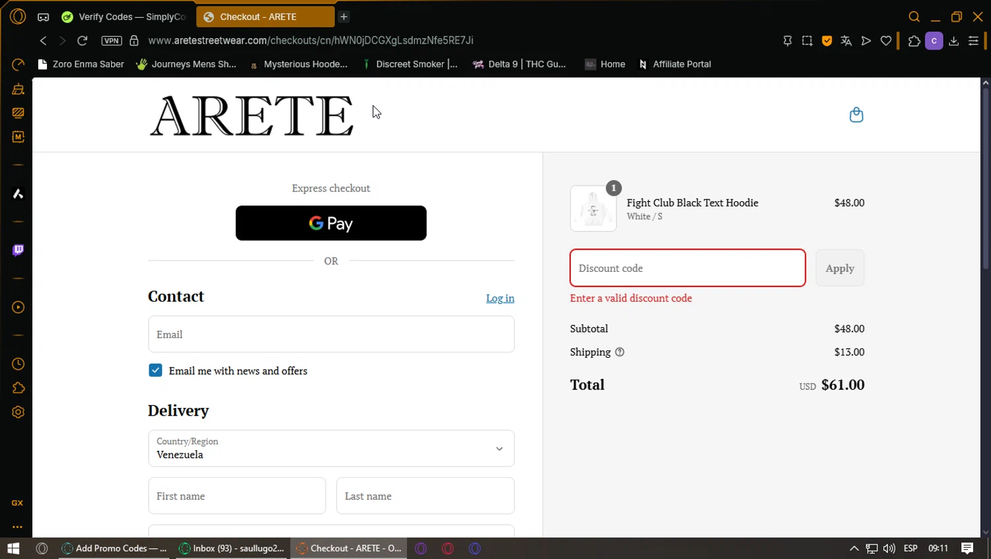Open the downloads icon
The image size is (991, 559).
[x=954, y=41]
